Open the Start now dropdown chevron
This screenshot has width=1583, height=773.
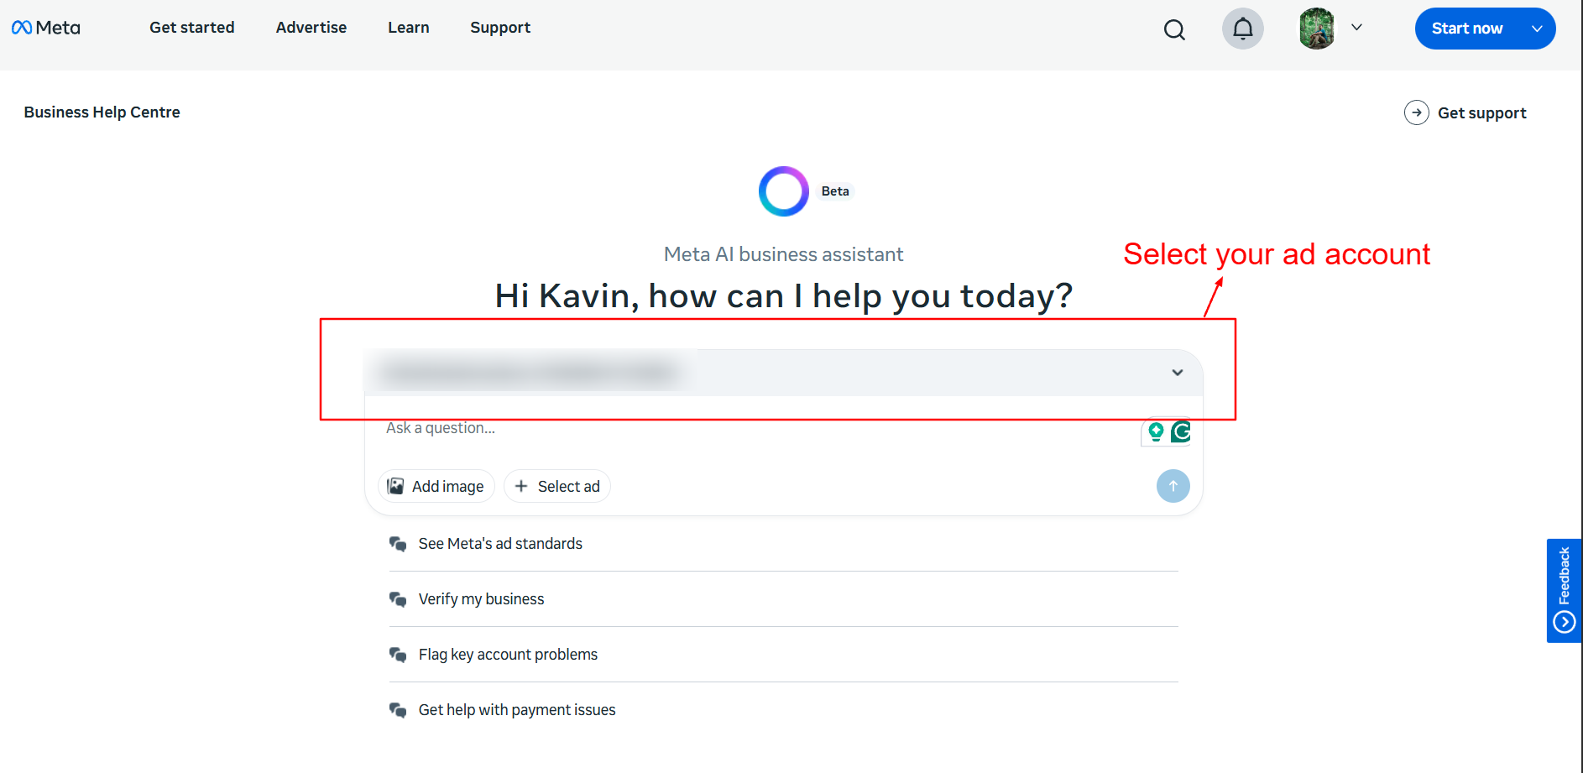tap(1537, 28)
